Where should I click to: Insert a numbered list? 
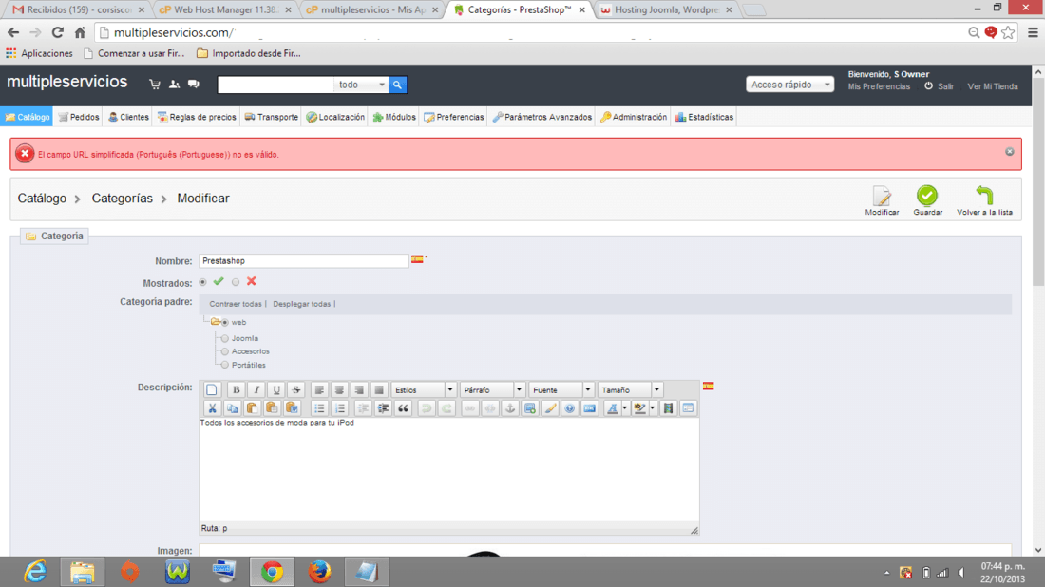tap(340, 408)
